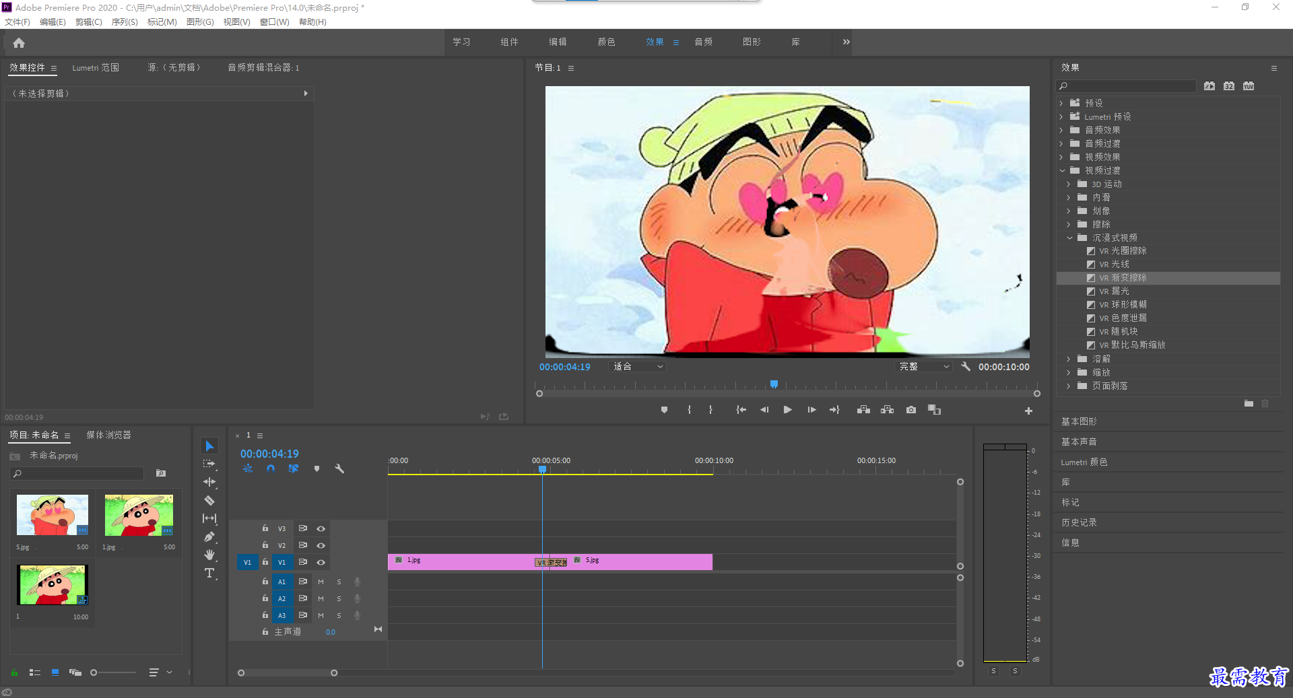Open the 完整 playback resolution dropdown
The width and height of the screenshot is (1293, 698).
click(x=924, y=366)
